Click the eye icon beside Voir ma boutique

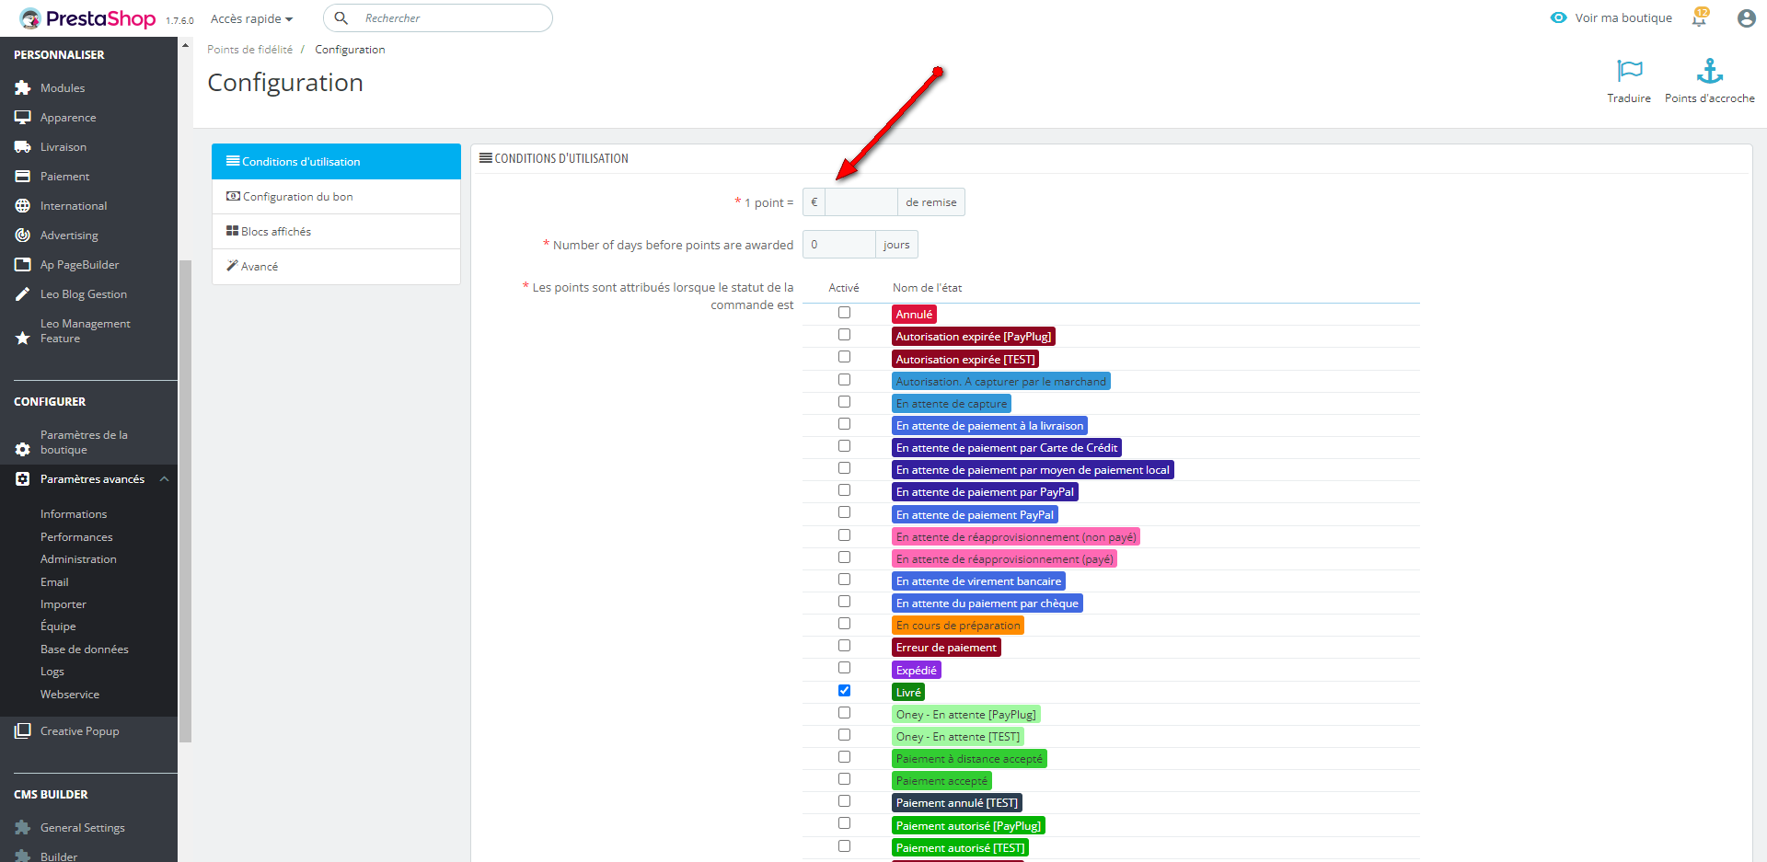(x=1558, y=17)
